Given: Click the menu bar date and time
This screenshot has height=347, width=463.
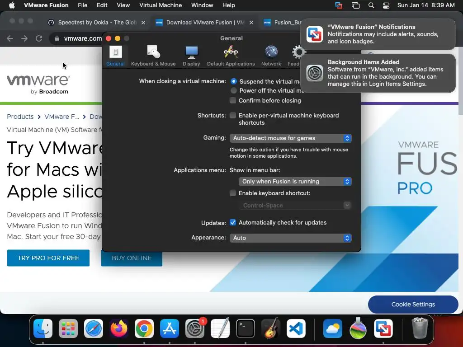Looking at the screenshot, I should point(426,5).
